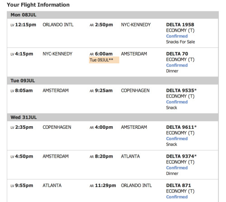
Task: Click the Confirmed link for DELTA 70
Action: coord(177,65)
